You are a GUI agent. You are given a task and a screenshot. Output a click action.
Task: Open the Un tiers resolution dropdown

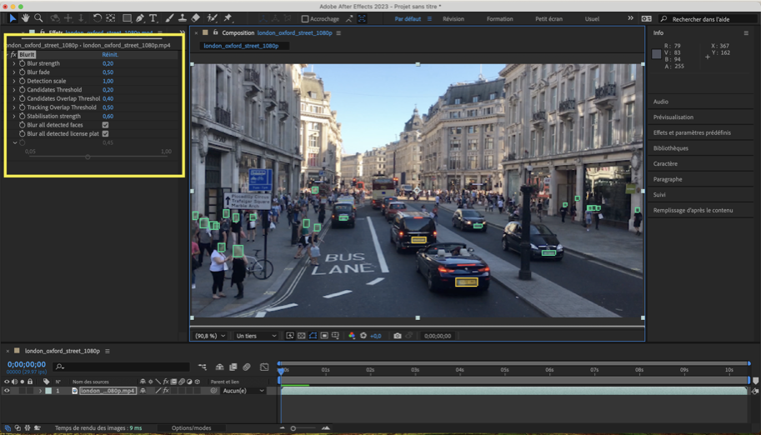click(x=256, y=336)
